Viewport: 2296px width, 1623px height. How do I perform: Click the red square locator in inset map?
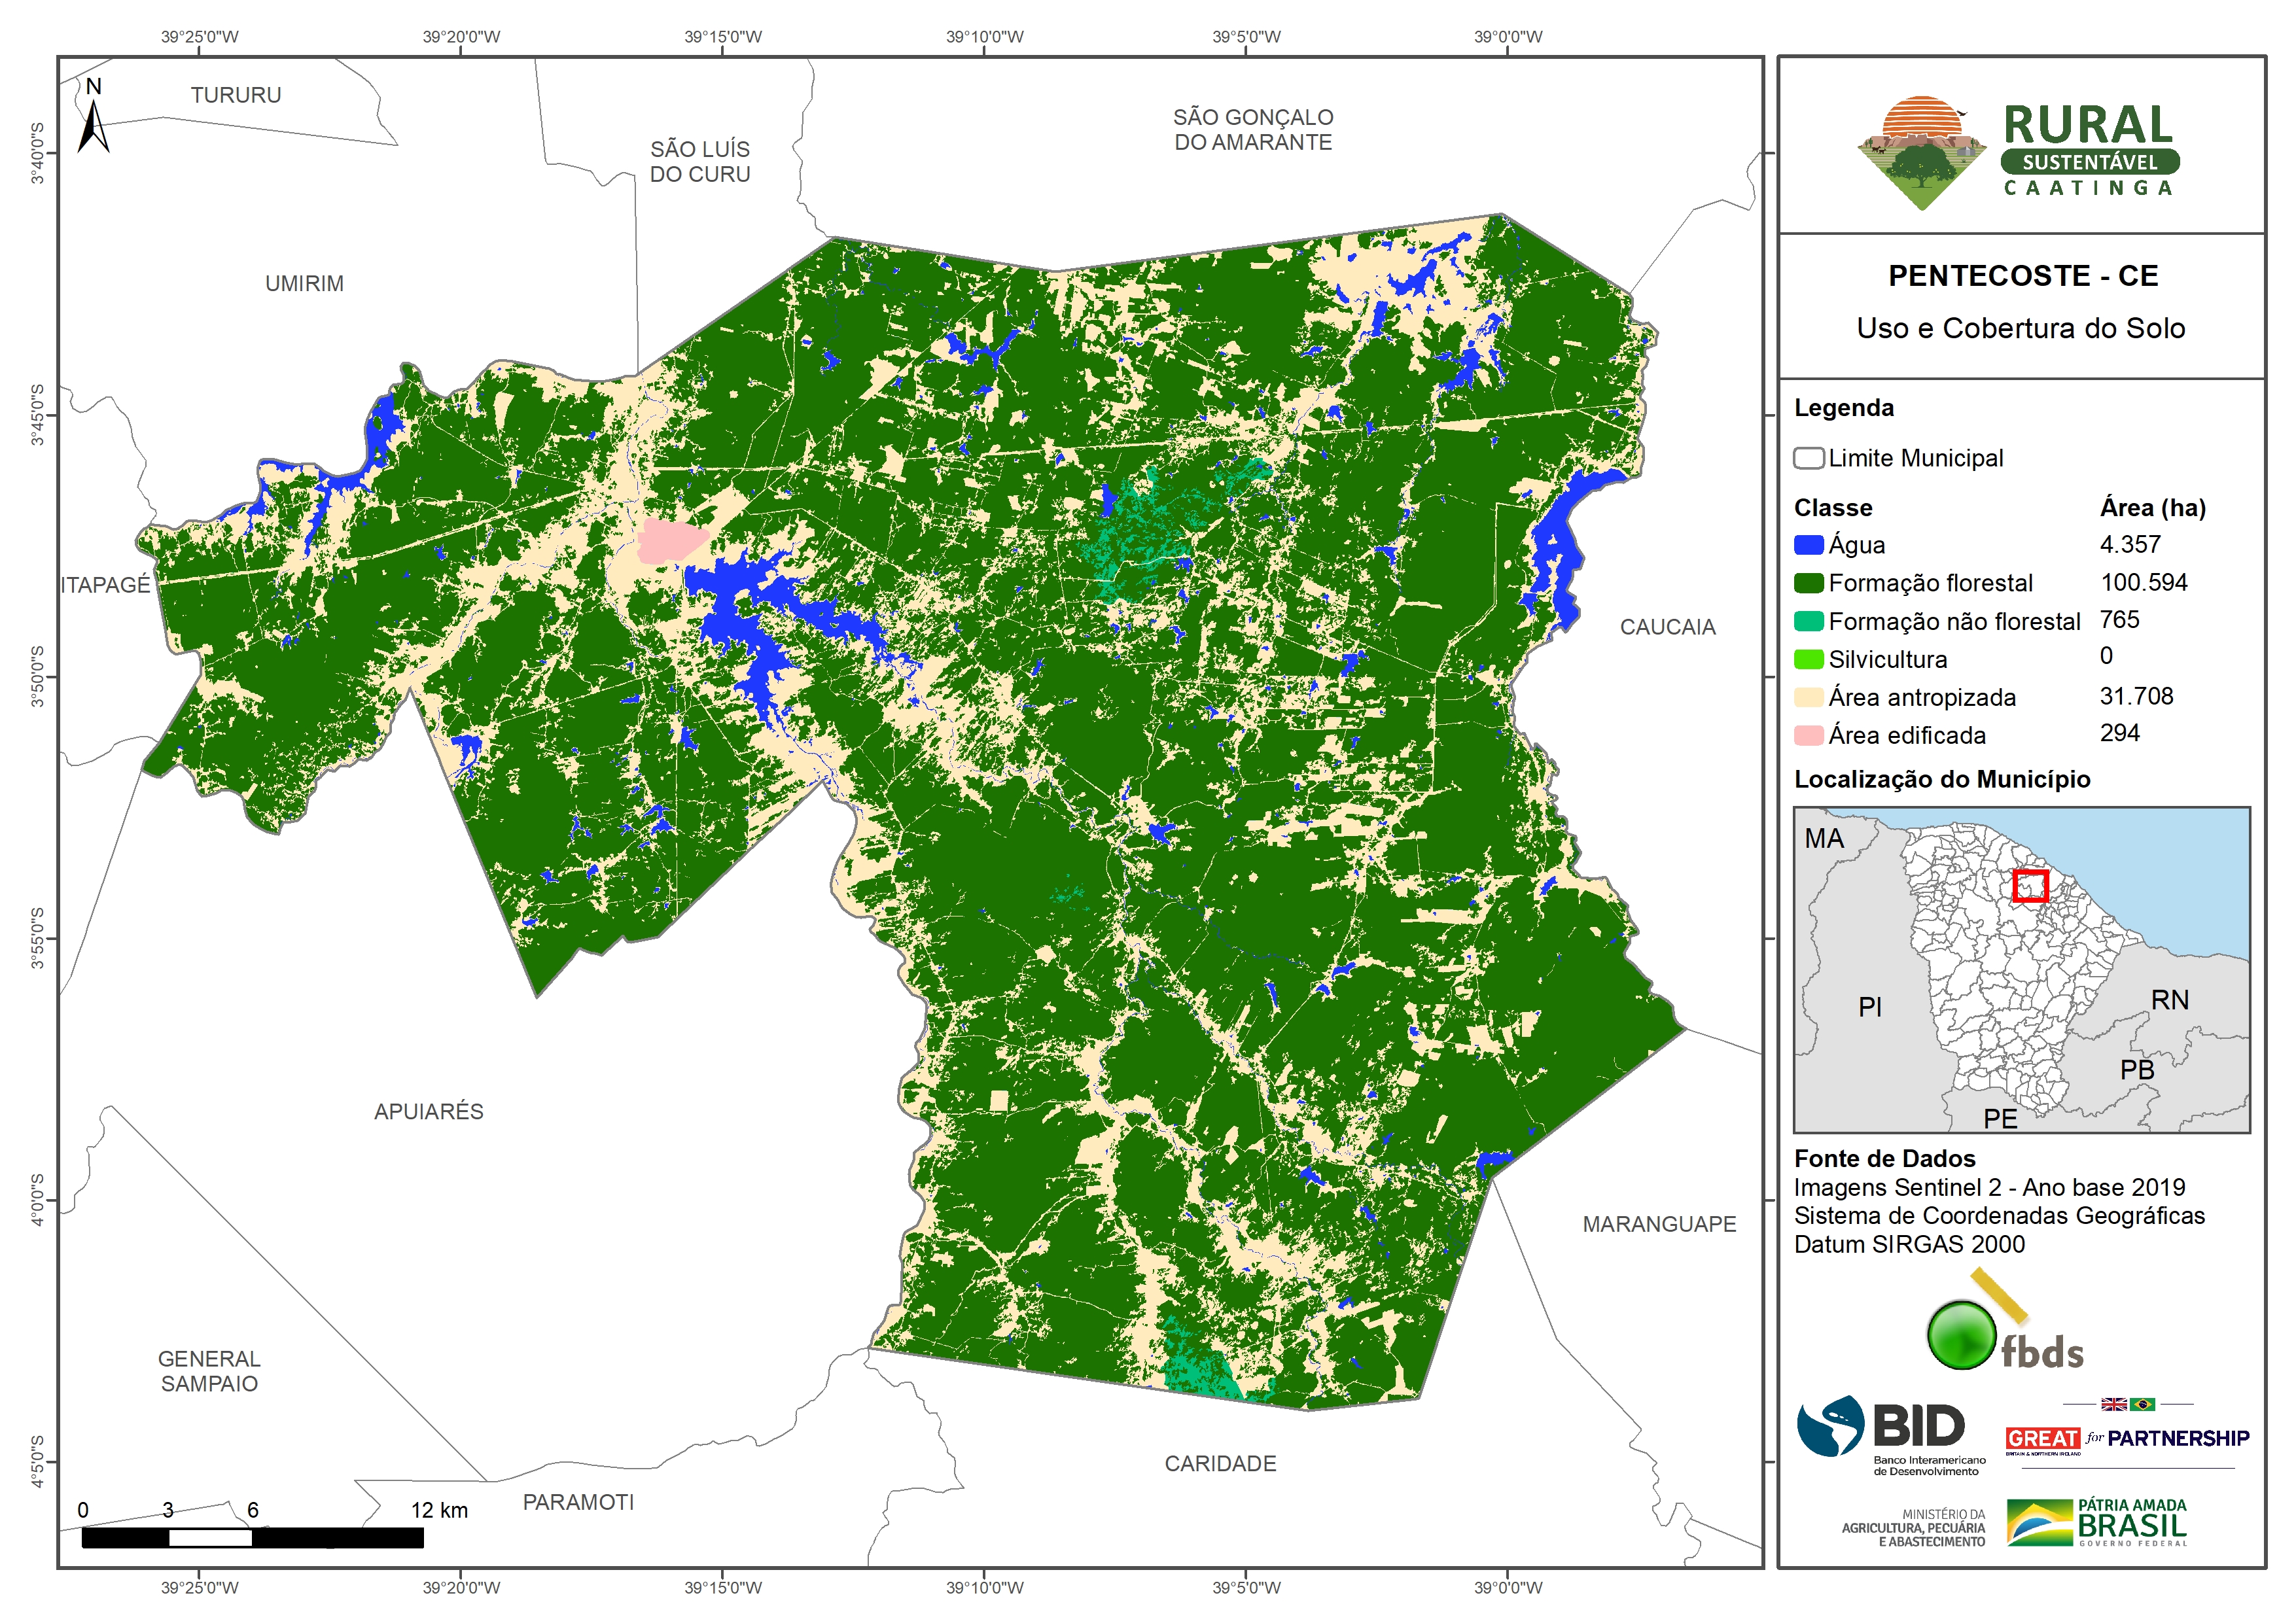tap(2030, 886)
